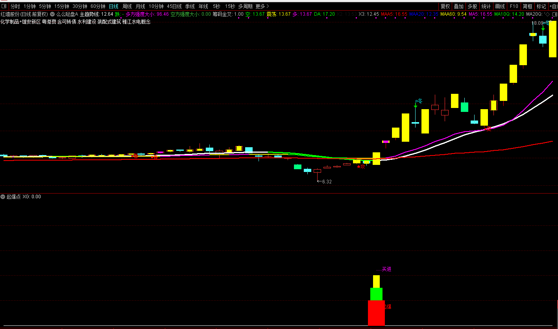This screenshot has width=558, height=329.
Task: Click the yellow MAA60: 9.54 value
Action: (453, 14)
